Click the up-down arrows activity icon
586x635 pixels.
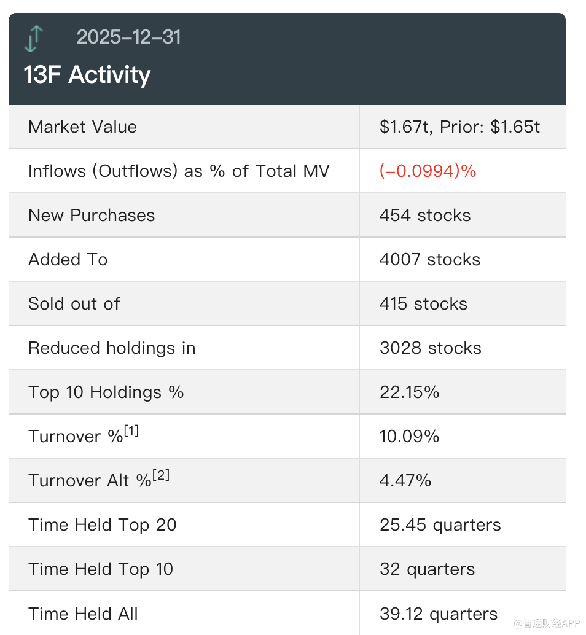pyautogui.click(x=34, y=39)
